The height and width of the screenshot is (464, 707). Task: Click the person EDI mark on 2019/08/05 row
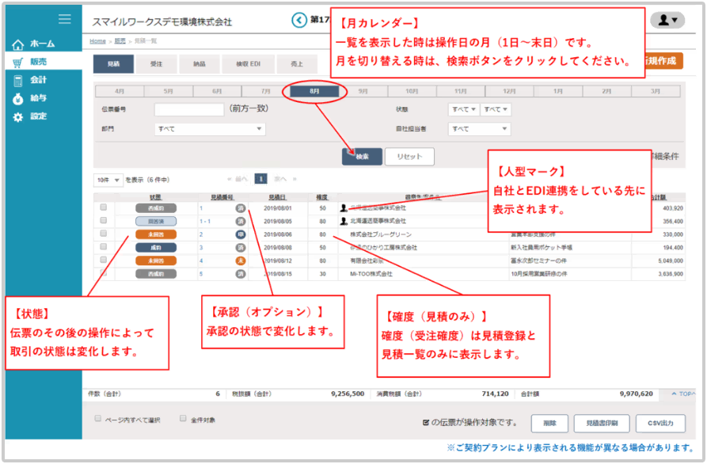[344, 221]
